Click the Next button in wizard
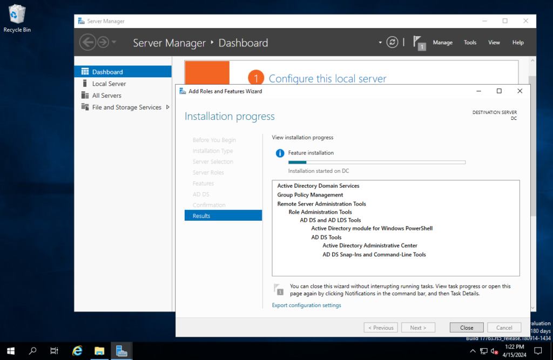This screenshot has width=553, height=360. pyautogui.click(x=418, y=328)
